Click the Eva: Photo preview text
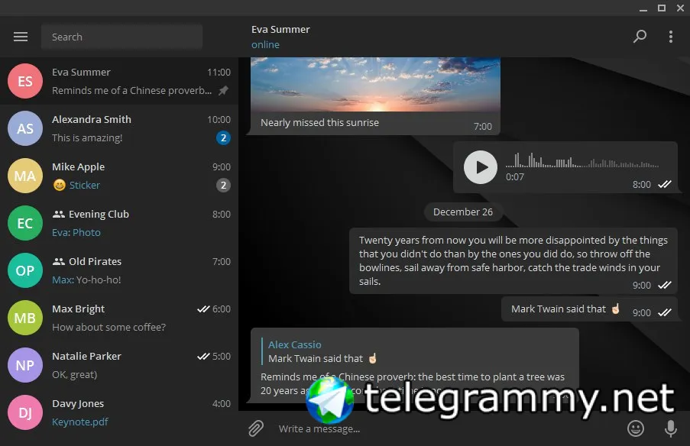690x446 pixels. click(x=76, y=232)
